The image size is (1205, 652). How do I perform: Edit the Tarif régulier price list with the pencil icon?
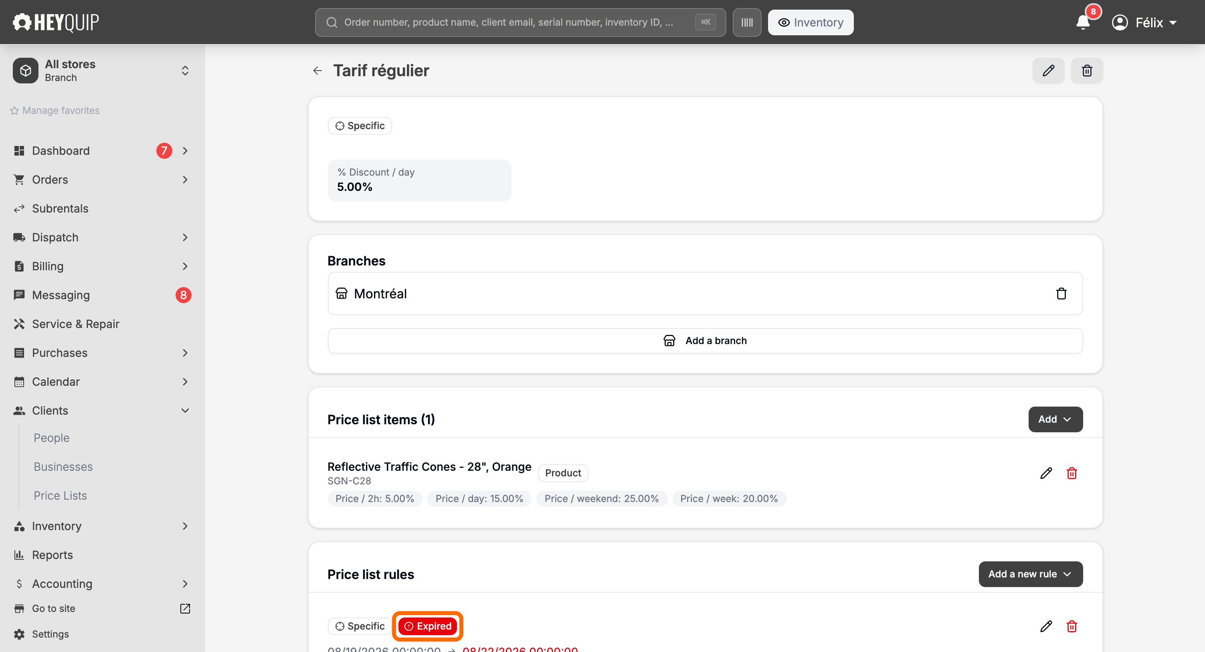pos(1048,71)
